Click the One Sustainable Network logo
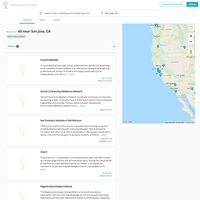This screenshot has width=200, height=200. tap(20, 5)
